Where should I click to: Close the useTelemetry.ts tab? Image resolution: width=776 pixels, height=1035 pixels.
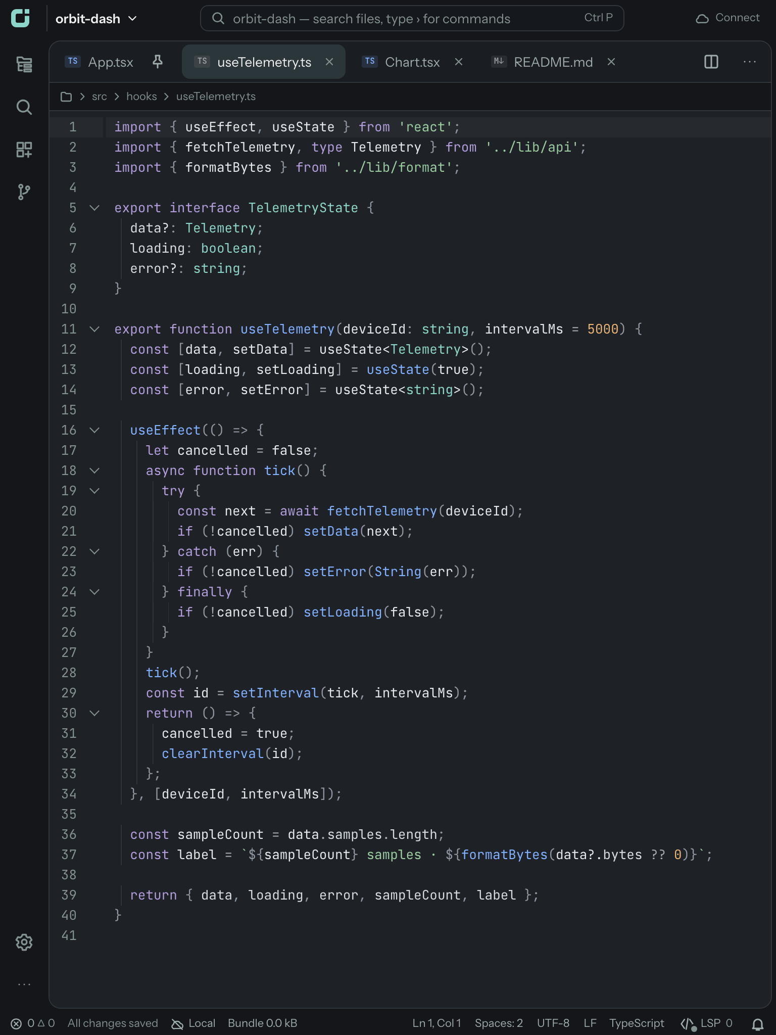pos(329,62)
